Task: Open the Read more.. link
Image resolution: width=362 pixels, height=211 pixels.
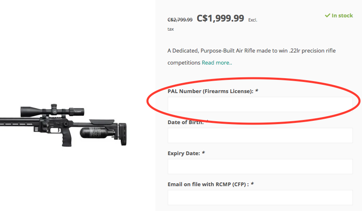Action: (217, 63)
